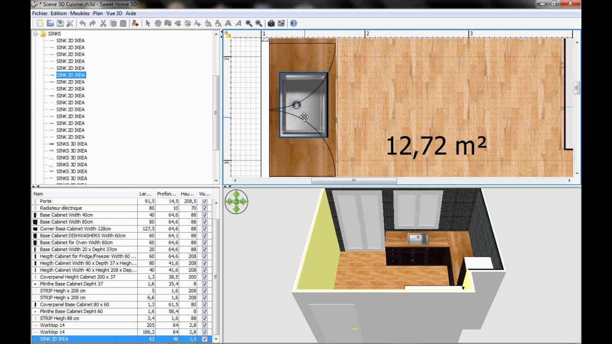
Task: Open Help with the question mark icon
Action: 294,23
